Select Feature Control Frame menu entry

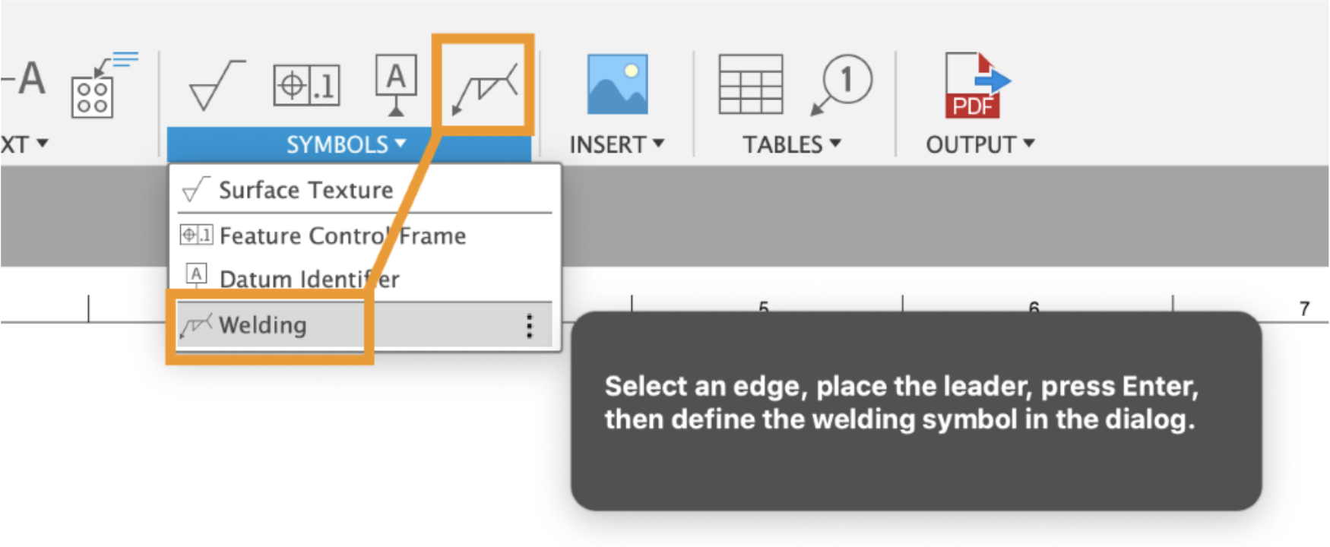click(x=342, y=236)
